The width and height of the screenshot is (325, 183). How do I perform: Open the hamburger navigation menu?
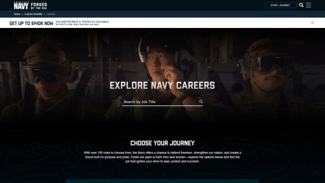pos(308,5)
